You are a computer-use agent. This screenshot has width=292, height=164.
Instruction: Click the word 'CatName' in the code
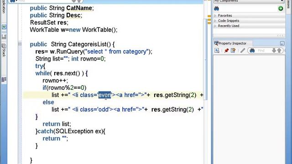point(79,8)
